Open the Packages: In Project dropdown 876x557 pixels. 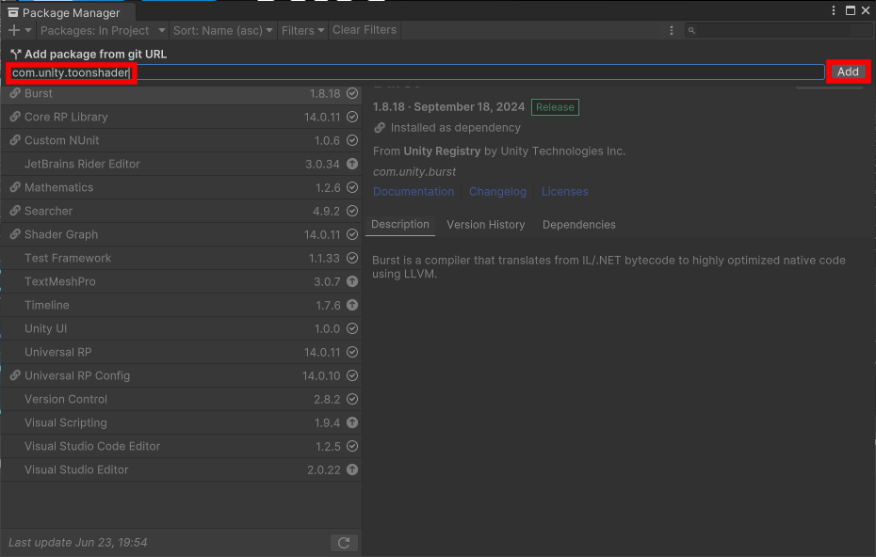coord(103,30)
